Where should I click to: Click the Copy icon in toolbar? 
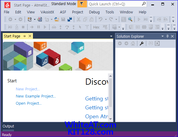tap(85, 19)
